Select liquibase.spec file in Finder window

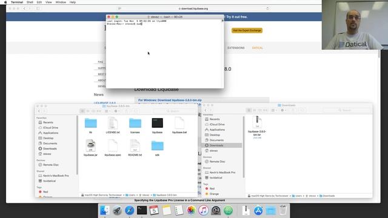pos(113,148)
